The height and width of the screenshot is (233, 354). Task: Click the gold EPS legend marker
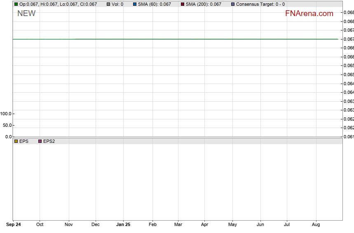click(x=16, y=141)
